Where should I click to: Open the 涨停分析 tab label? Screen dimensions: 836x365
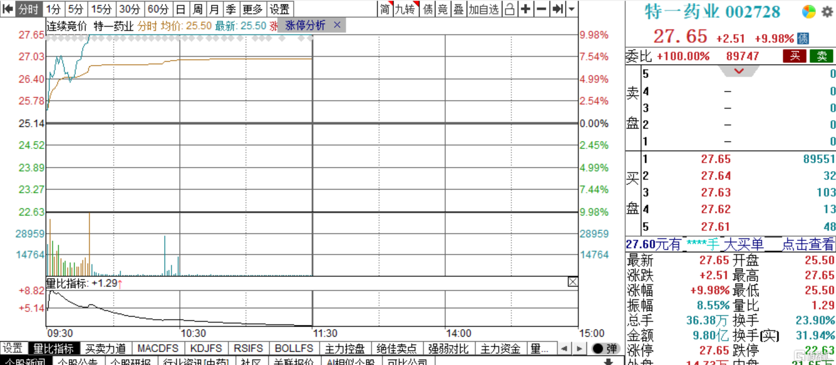point(305,25)
